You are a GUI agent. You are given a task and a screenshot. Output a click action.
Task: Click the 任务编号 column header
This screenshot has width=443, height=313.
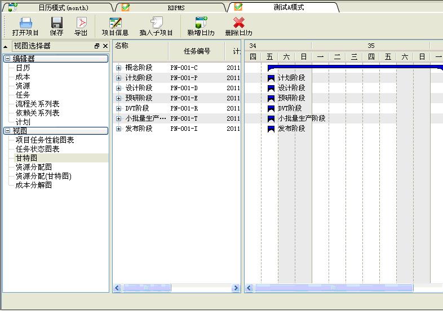(x=197, y=51)
